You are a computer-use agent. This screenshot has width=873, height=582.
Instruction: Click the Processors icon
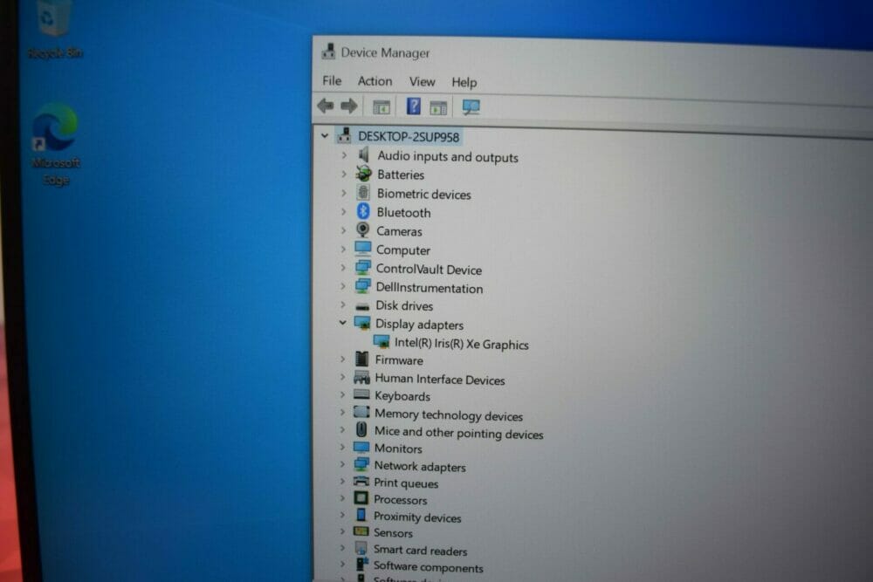(x=361, y=498)
